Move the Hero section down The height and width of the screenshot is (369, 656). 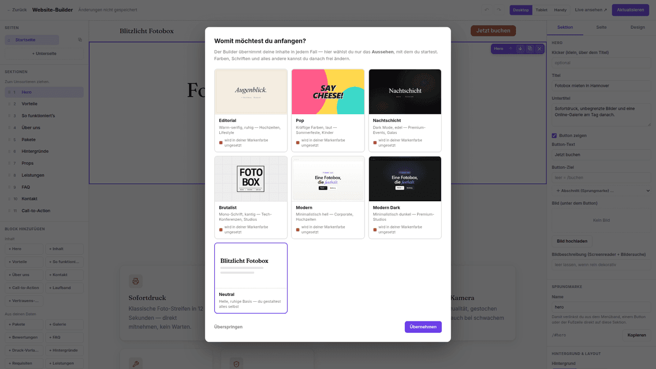(520, 49)
